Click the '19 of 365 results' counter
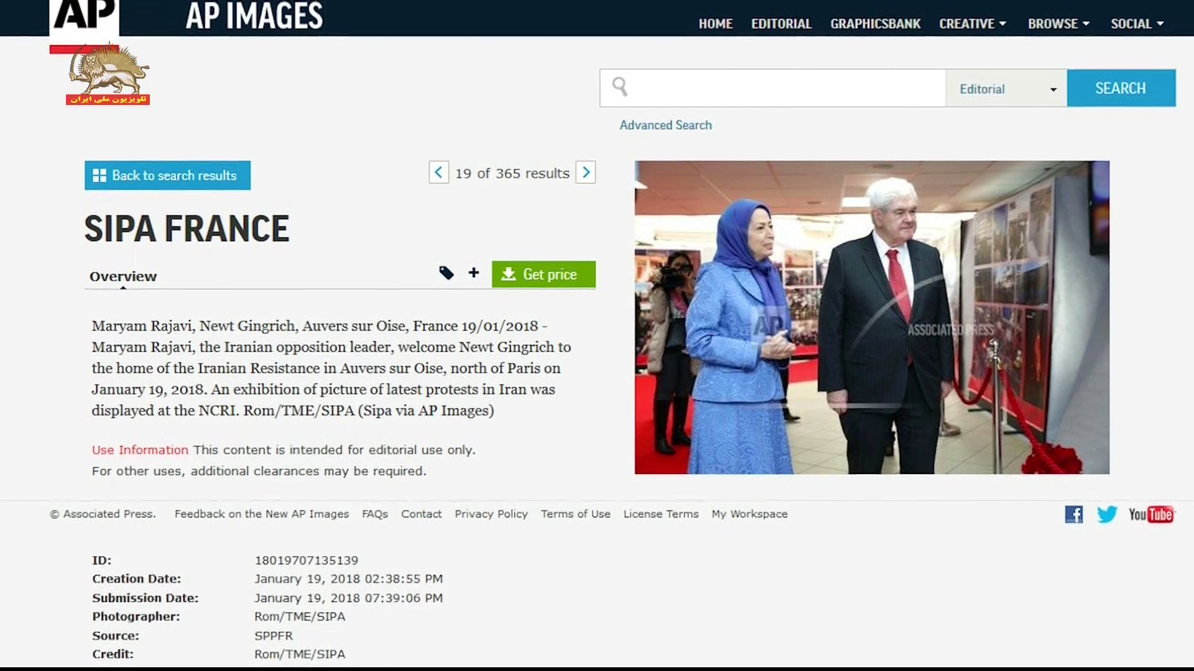Viewport: 1194px width, 671px height. pos(512,173)
